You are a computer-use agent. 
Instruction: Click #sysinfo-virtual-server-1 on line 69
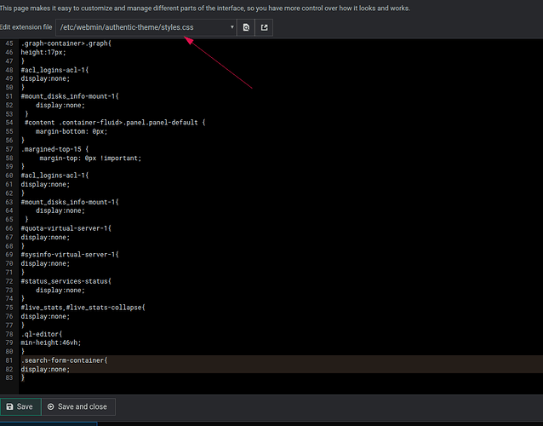point(70,254)
